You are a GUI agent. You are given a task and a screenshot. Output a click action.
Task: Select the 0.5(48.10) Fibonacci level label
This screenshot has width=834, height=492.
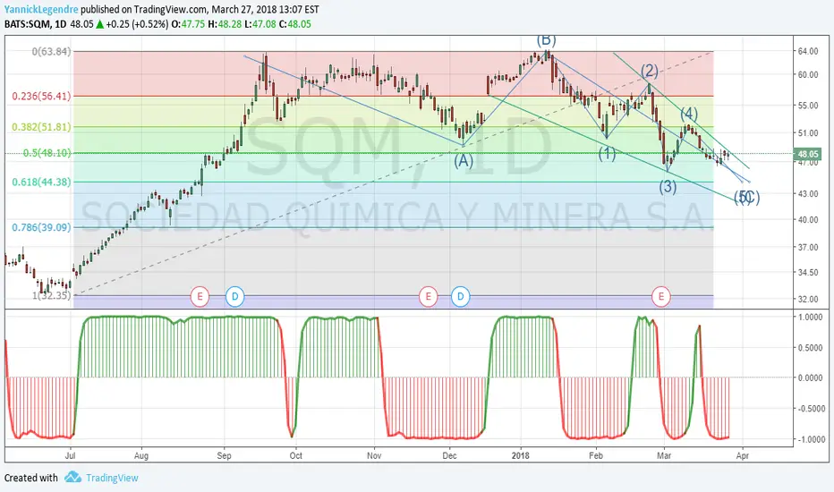click(47, 153)
